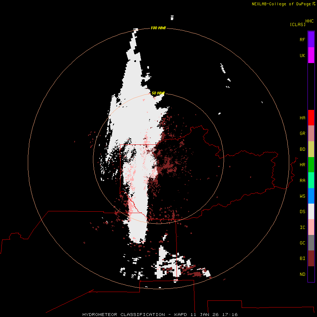
Task: Click the BD legend label
Action: coord(302,149)
